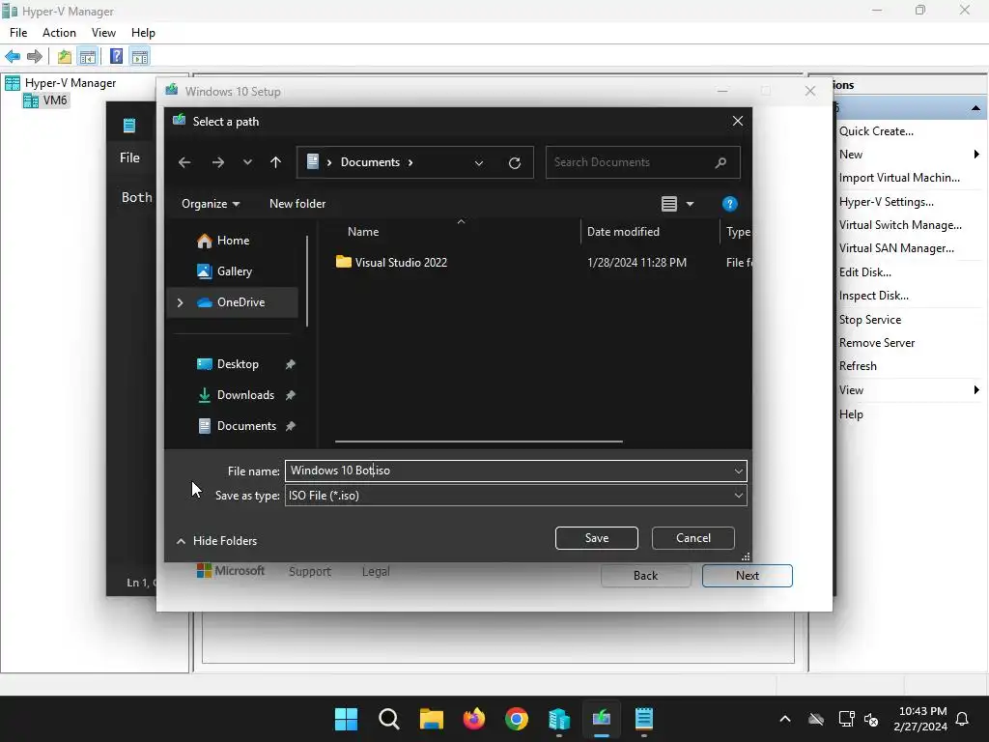Screen dimensions: 989x742
Task: Open Virtual Switch Manager action
Action: 900,225
